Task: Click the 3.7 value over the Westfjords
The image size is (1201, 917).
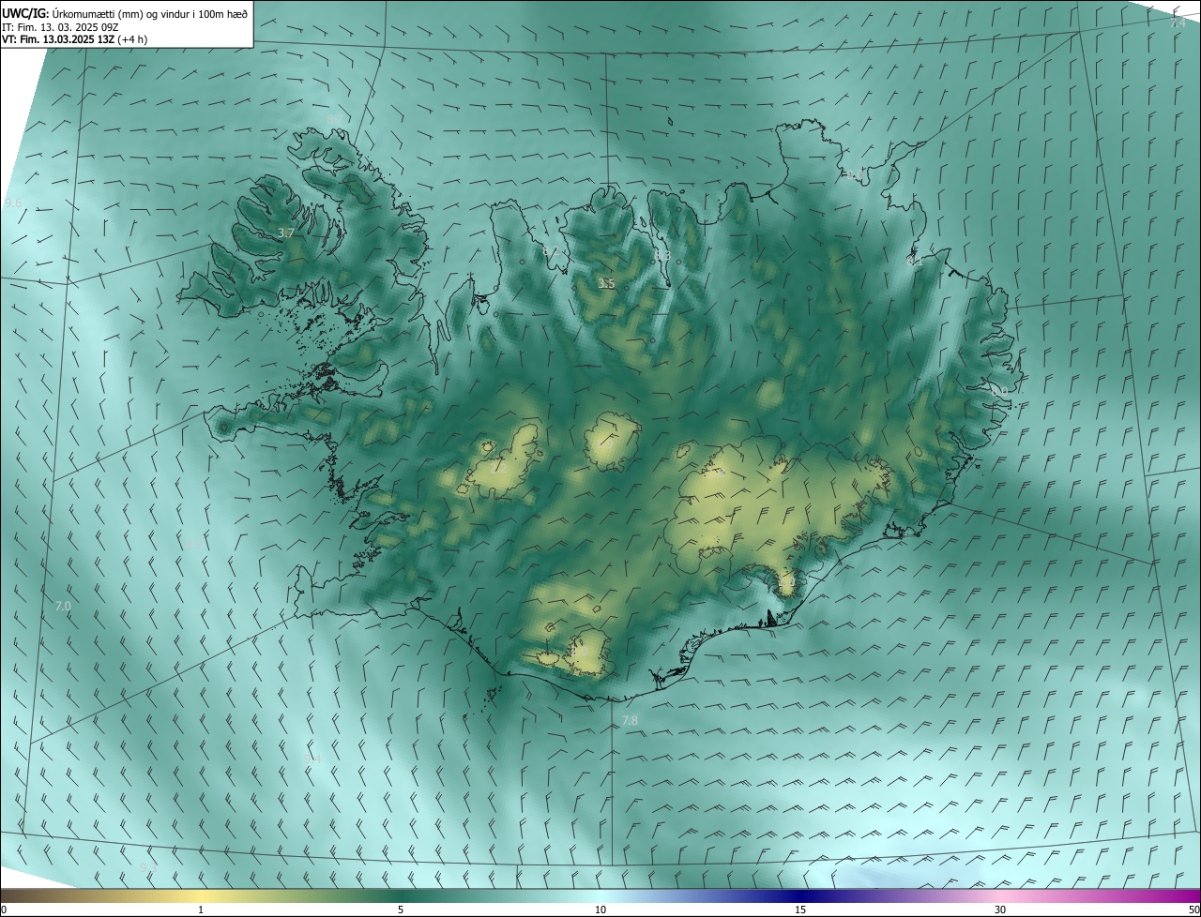Action: 286,233
